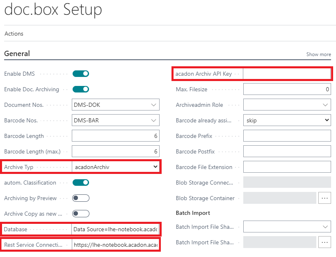Click the Barcode Nos. dropdown chevron

coord(153,120)
